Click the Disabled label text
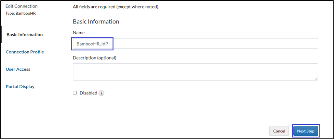 pos(88,93)
